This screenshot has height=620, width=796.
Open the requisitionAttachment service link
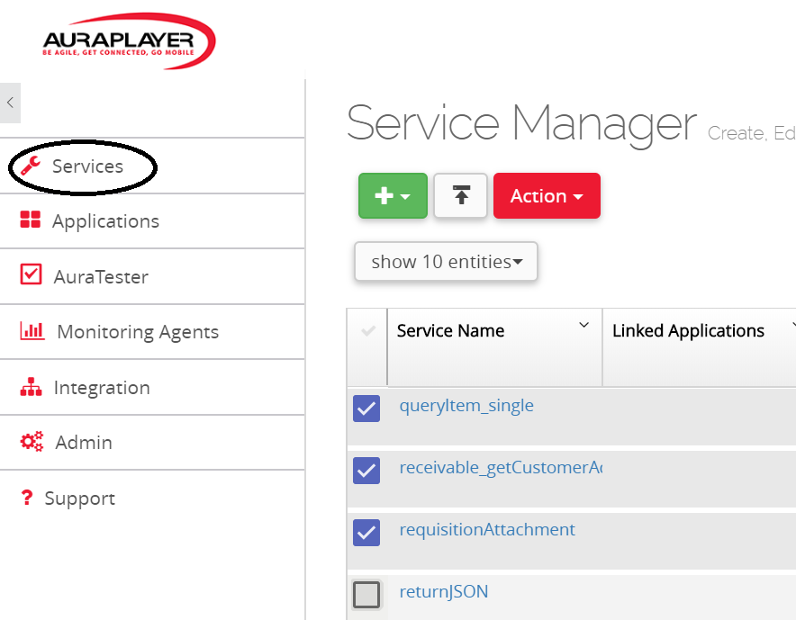click(487, 530)
